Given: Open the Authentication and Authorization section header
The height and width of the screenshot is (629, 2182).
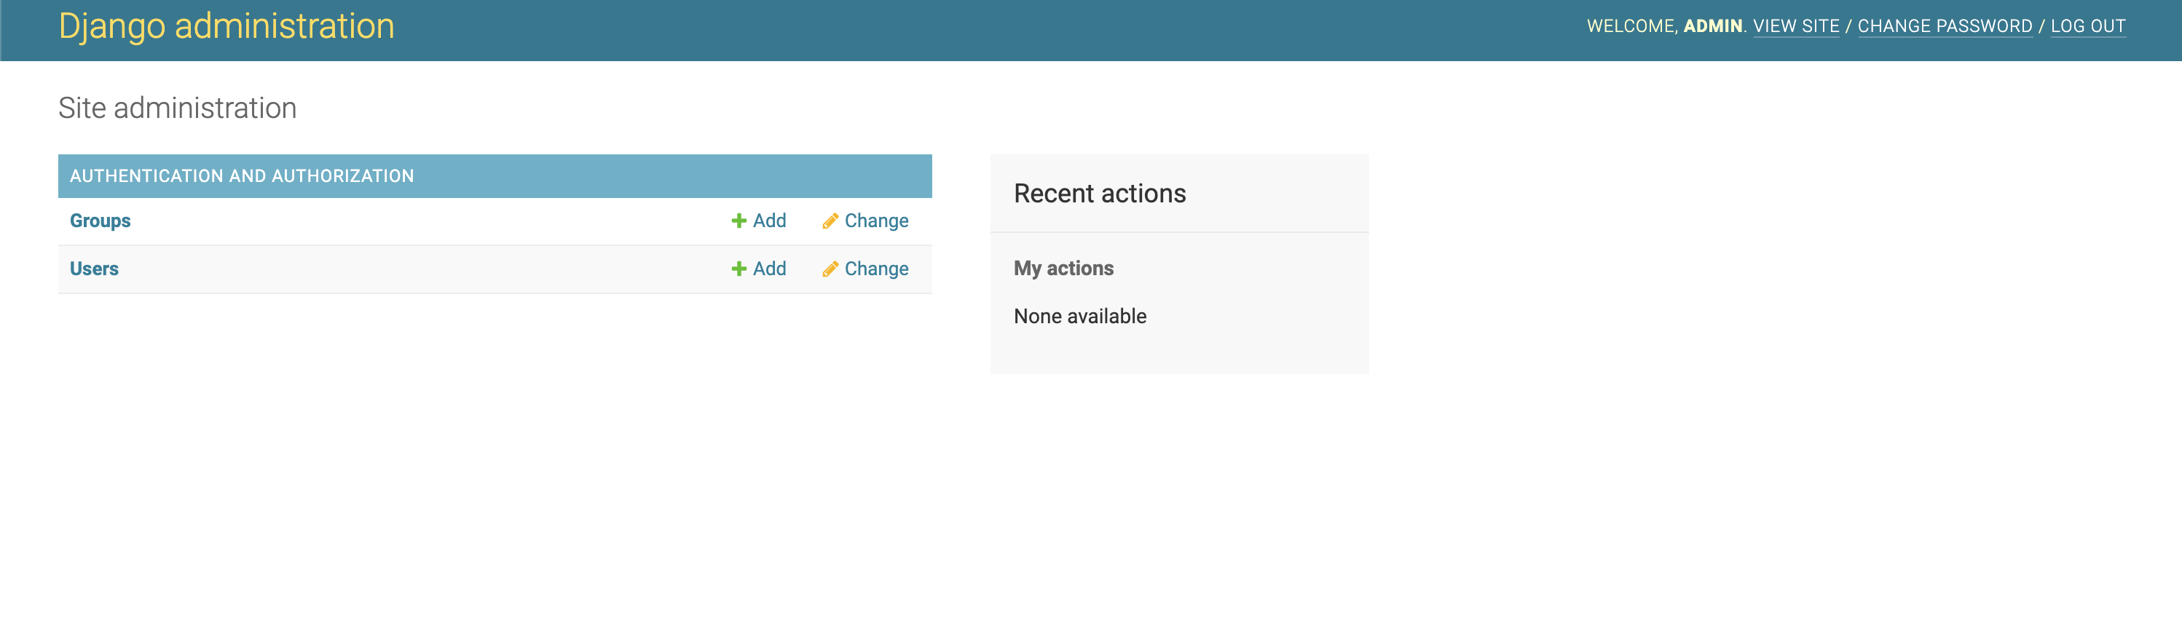Looking at the screenshot, I should (x=241, y=176).
